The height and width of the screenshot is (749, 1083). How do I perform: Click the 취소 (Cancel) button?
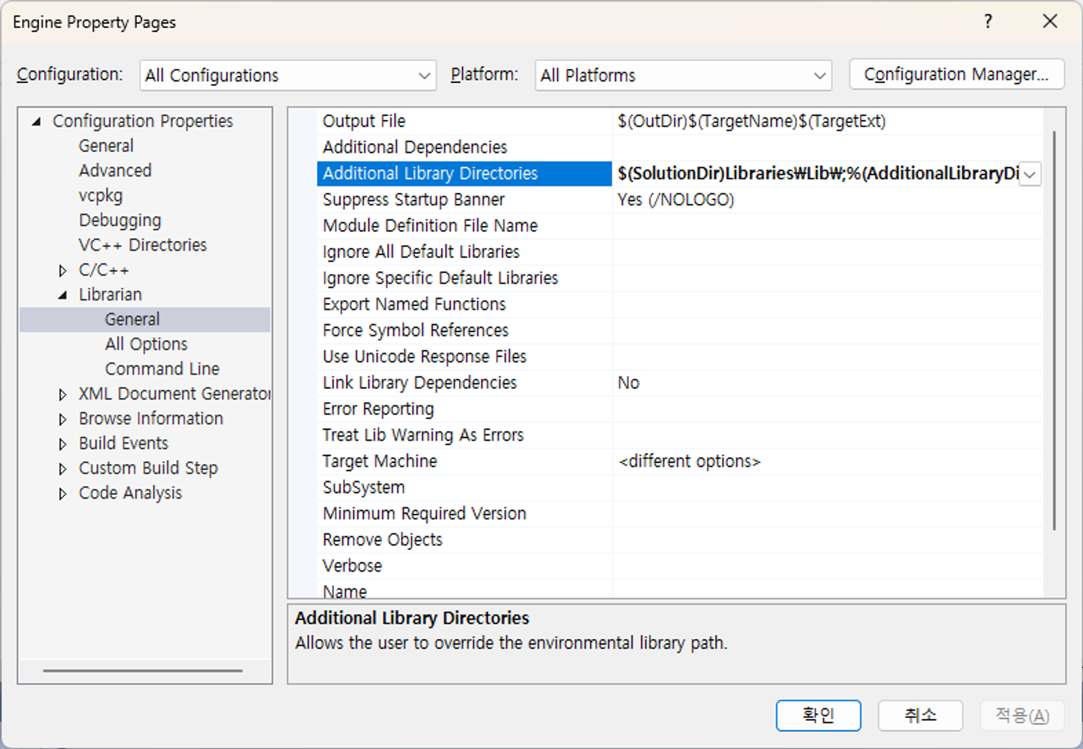919,715
